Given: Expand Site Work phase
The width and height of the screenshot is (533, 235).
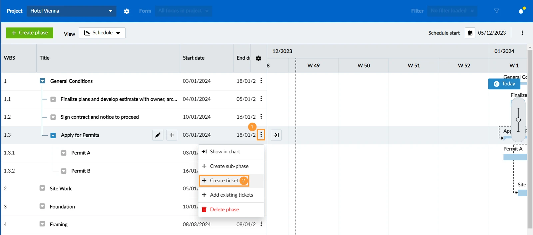Looking at the screenshot, I should coord(42,188).
